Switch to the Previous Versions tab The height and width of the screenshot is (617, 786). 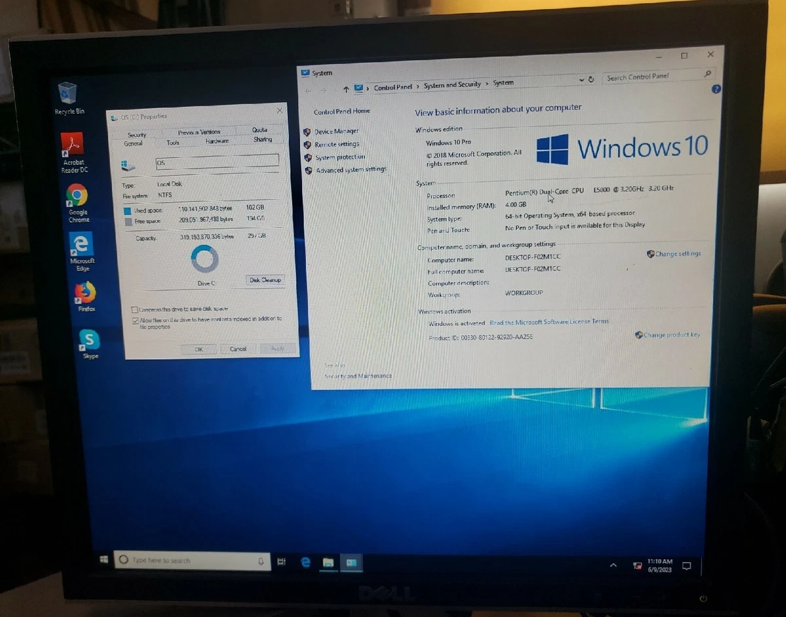[199, 132]
